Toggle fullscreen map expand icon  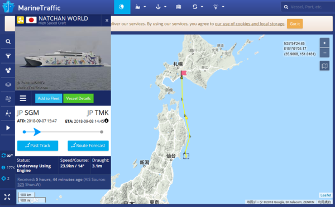click(7, 197)
